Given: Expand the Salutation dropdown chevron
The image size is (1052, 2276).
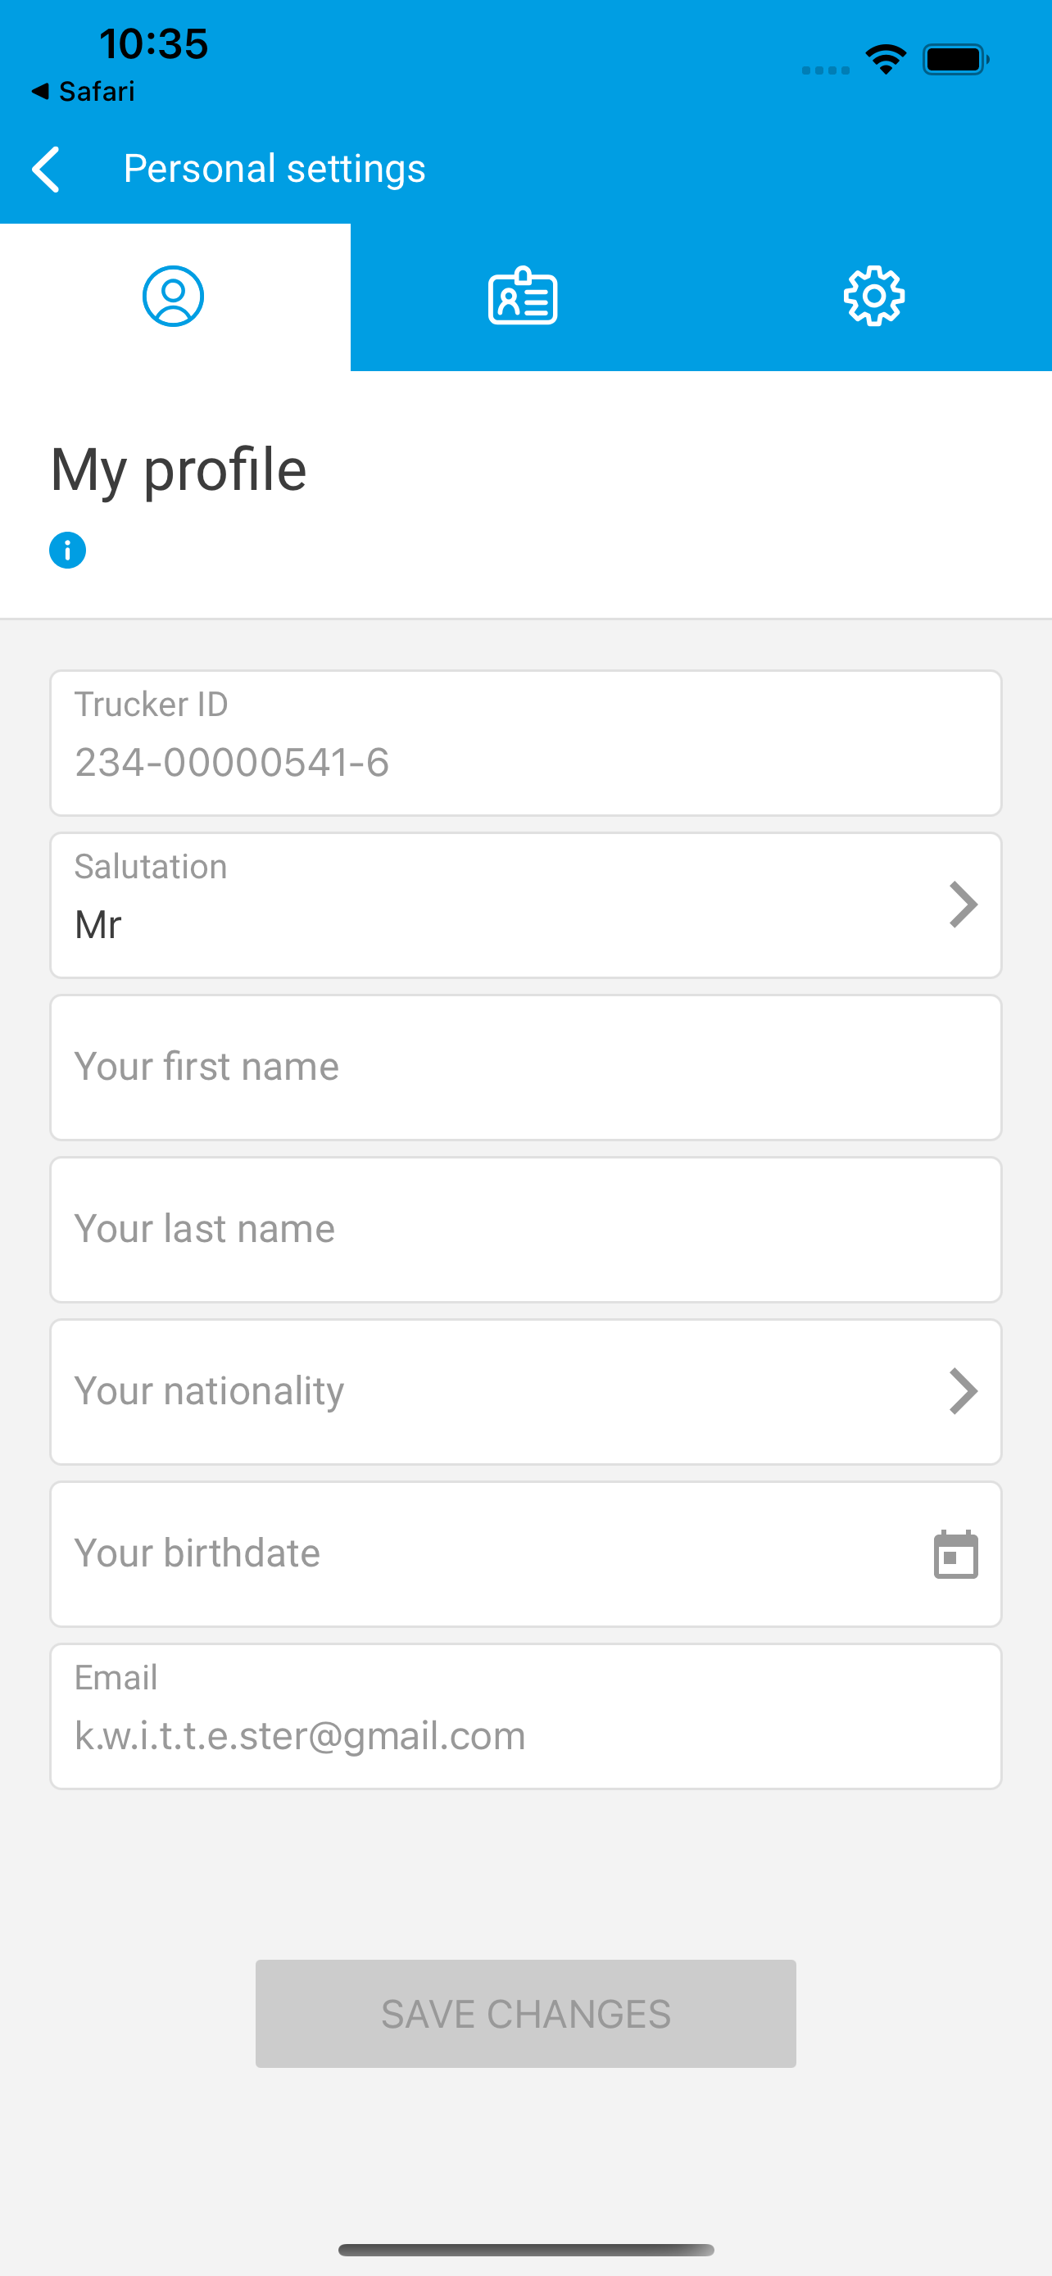Looking at the screenshot, I should [963, 905].
